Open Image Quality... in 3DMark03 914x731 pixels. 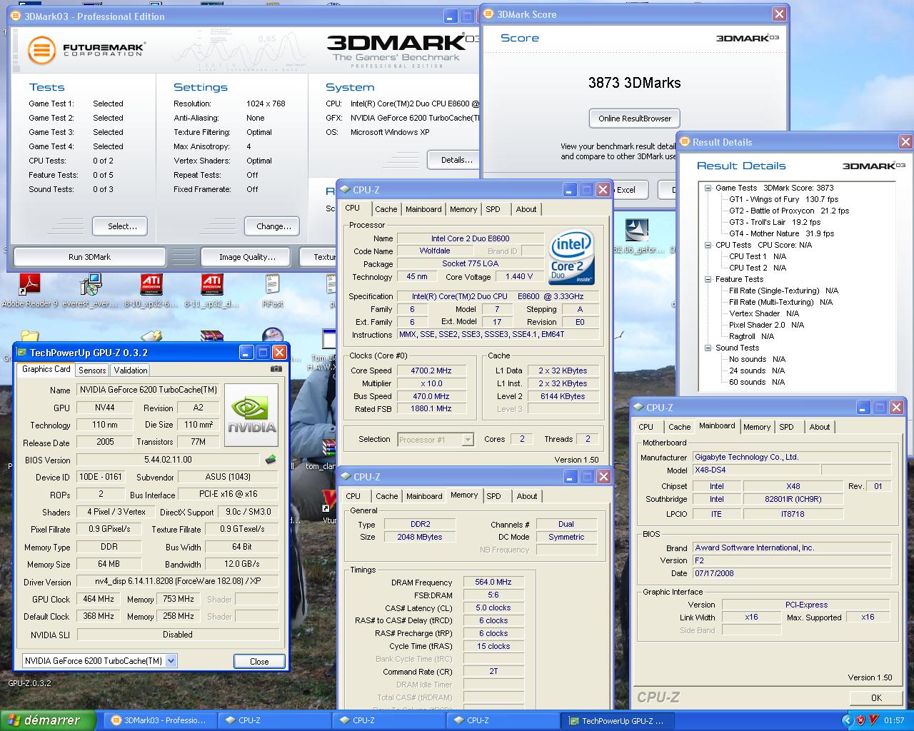(x=247, y=257)
